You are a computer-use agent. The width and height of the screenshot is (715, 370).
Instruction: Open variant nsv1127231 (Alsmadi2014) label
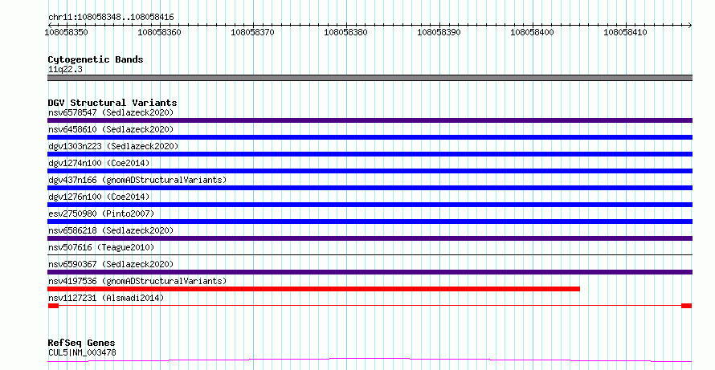pos(106,298)
